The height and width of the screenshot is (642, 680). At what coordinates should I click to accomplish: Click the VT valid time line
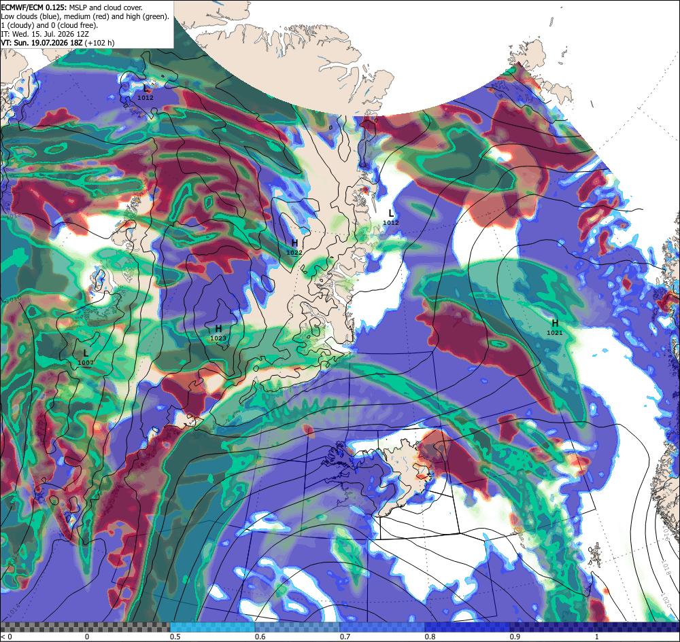tap(58, 43)
